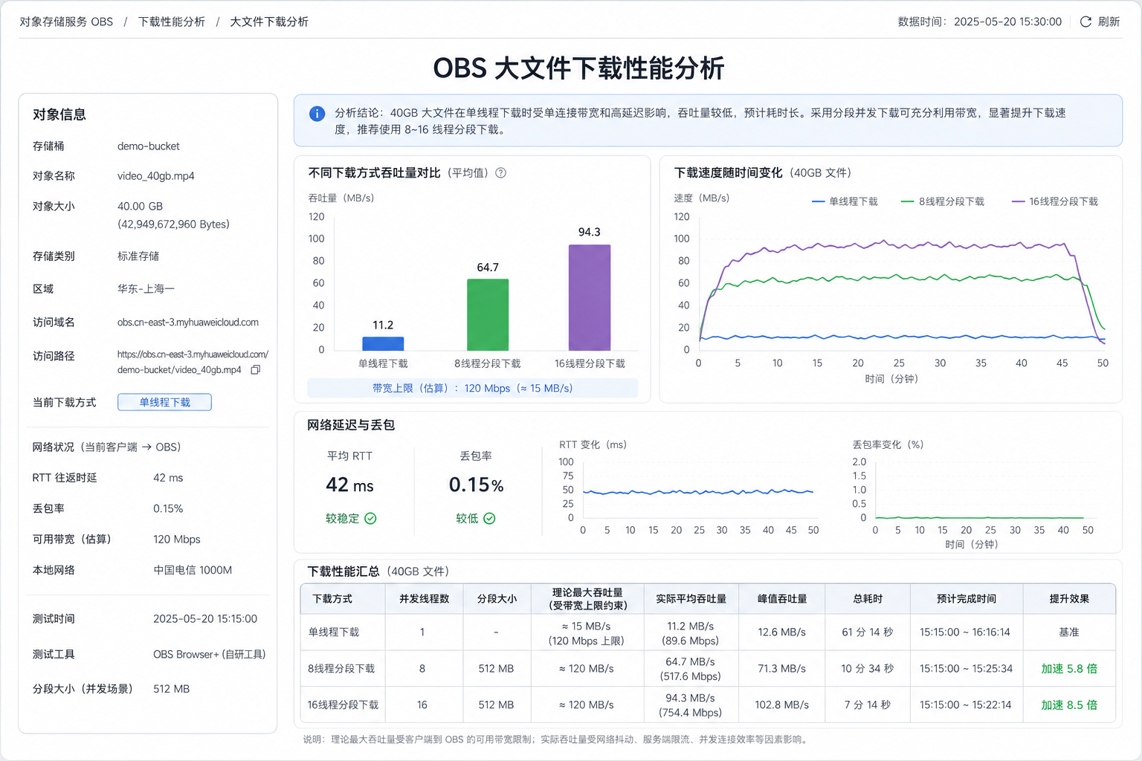Viewport: 1142px width, 761px height.
Task: Click the 40.00 GB object size value
Action: click(x=140, y=207)
